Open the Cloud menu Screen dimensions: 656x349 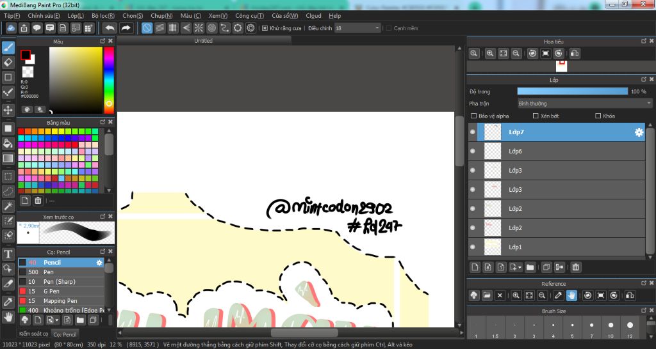(313, 16)
